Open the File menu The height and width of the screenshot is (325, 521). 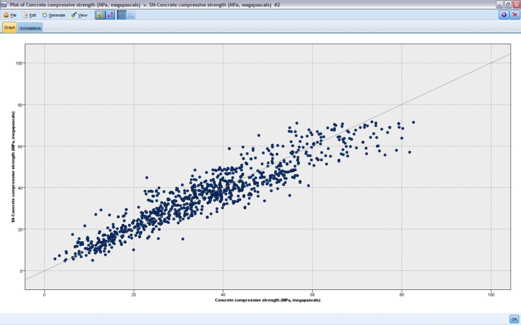(x=10, y=16)
